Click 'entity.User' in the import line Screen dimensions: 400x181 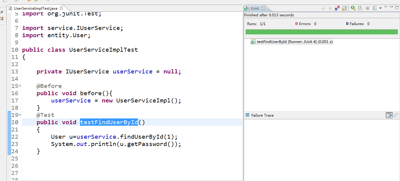tap(67, 35)
